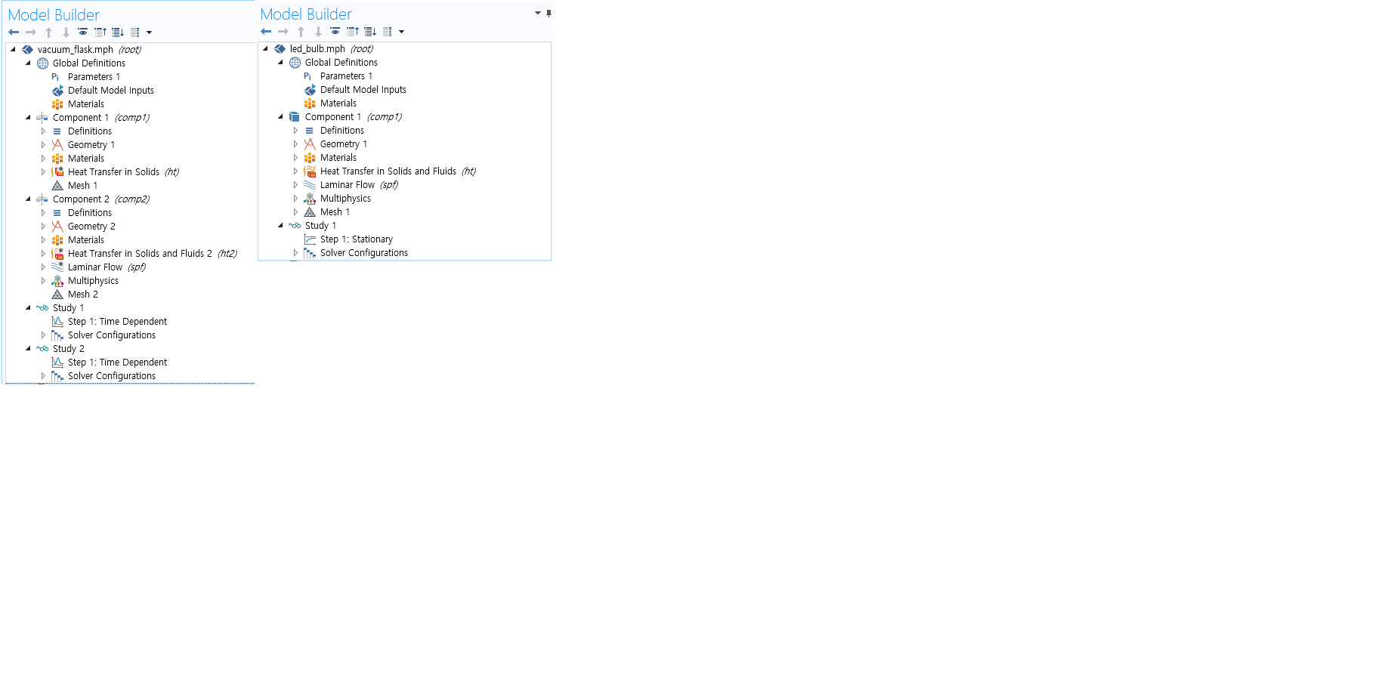This screenshot has width=1384, height=685.
Task: Open the tree layout dropdown arrow in left toolbar
Action: click(150, 32)
